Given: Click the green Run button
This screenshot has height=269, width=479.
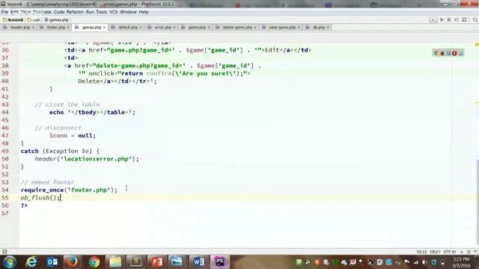Looking at the screenshot, I should 442,20.
